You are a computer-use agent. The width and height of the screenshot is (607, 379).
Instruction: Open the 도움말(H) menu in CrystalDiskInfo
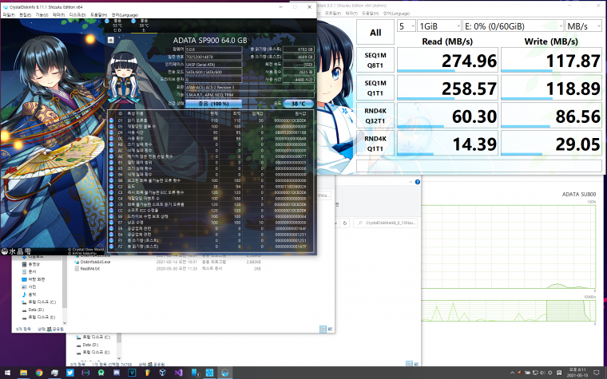(x=98, y=14)
